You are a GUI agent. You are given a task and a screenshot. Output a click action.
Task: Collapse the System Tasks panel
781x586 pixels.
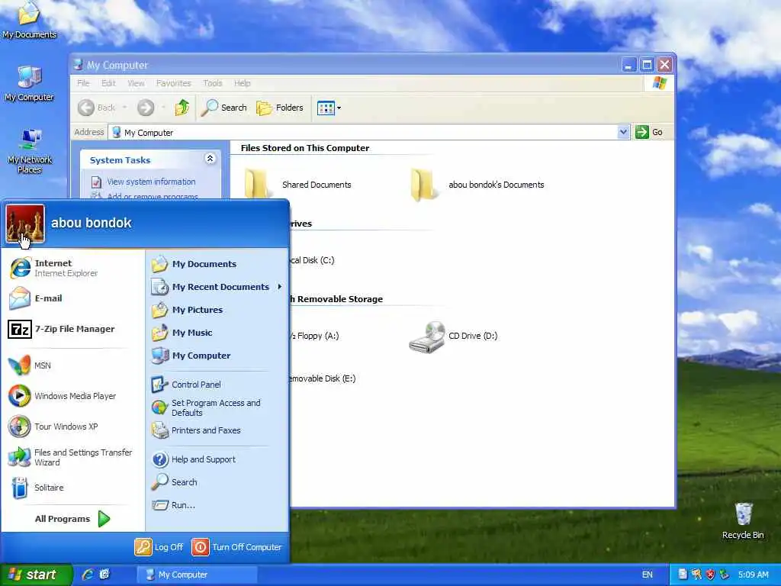[211, 159]
